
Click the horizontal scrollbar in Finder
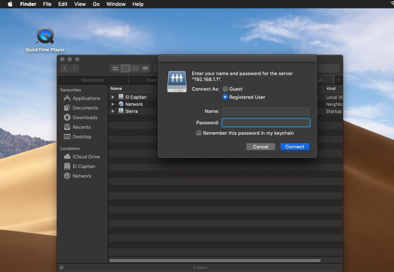coord(215,261)
